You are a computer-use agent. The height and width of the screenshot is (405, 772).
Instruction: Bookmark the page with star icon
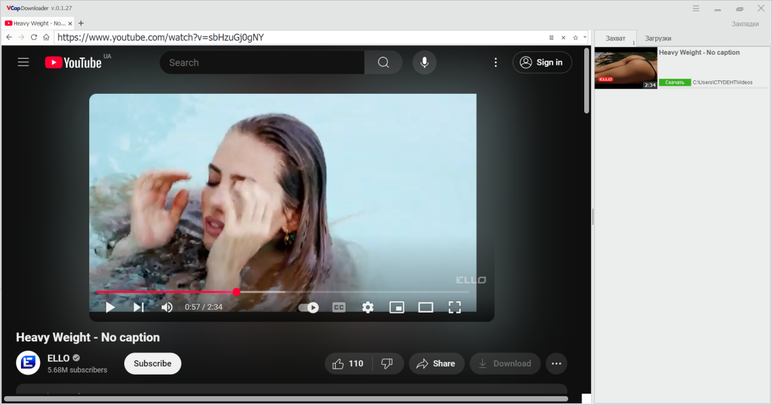(575, 37)
